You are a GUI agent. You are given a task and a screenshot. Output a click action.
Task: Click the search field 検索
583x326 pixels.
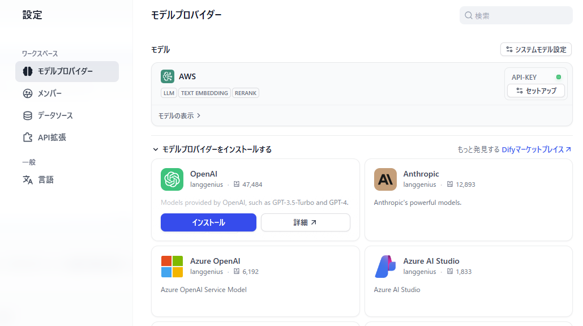(x=516, y=16)
